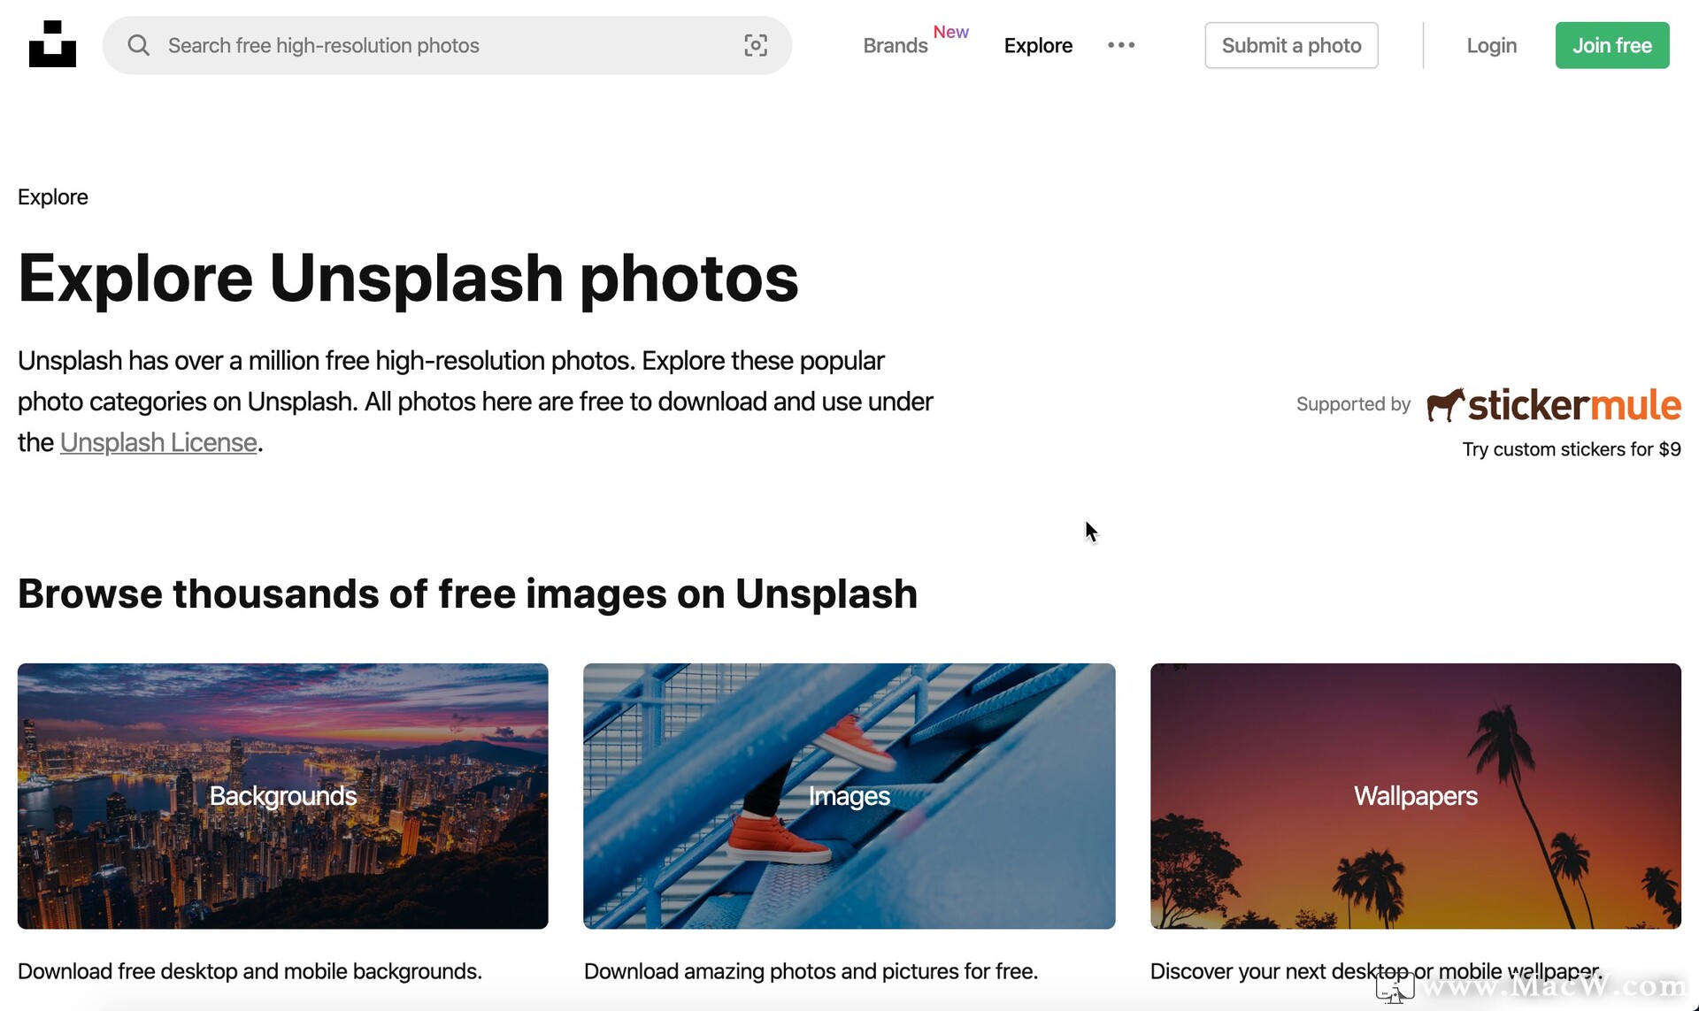Open the Unsplash License link
The height and width of the screenshot is (1011, 1699).
158,442
